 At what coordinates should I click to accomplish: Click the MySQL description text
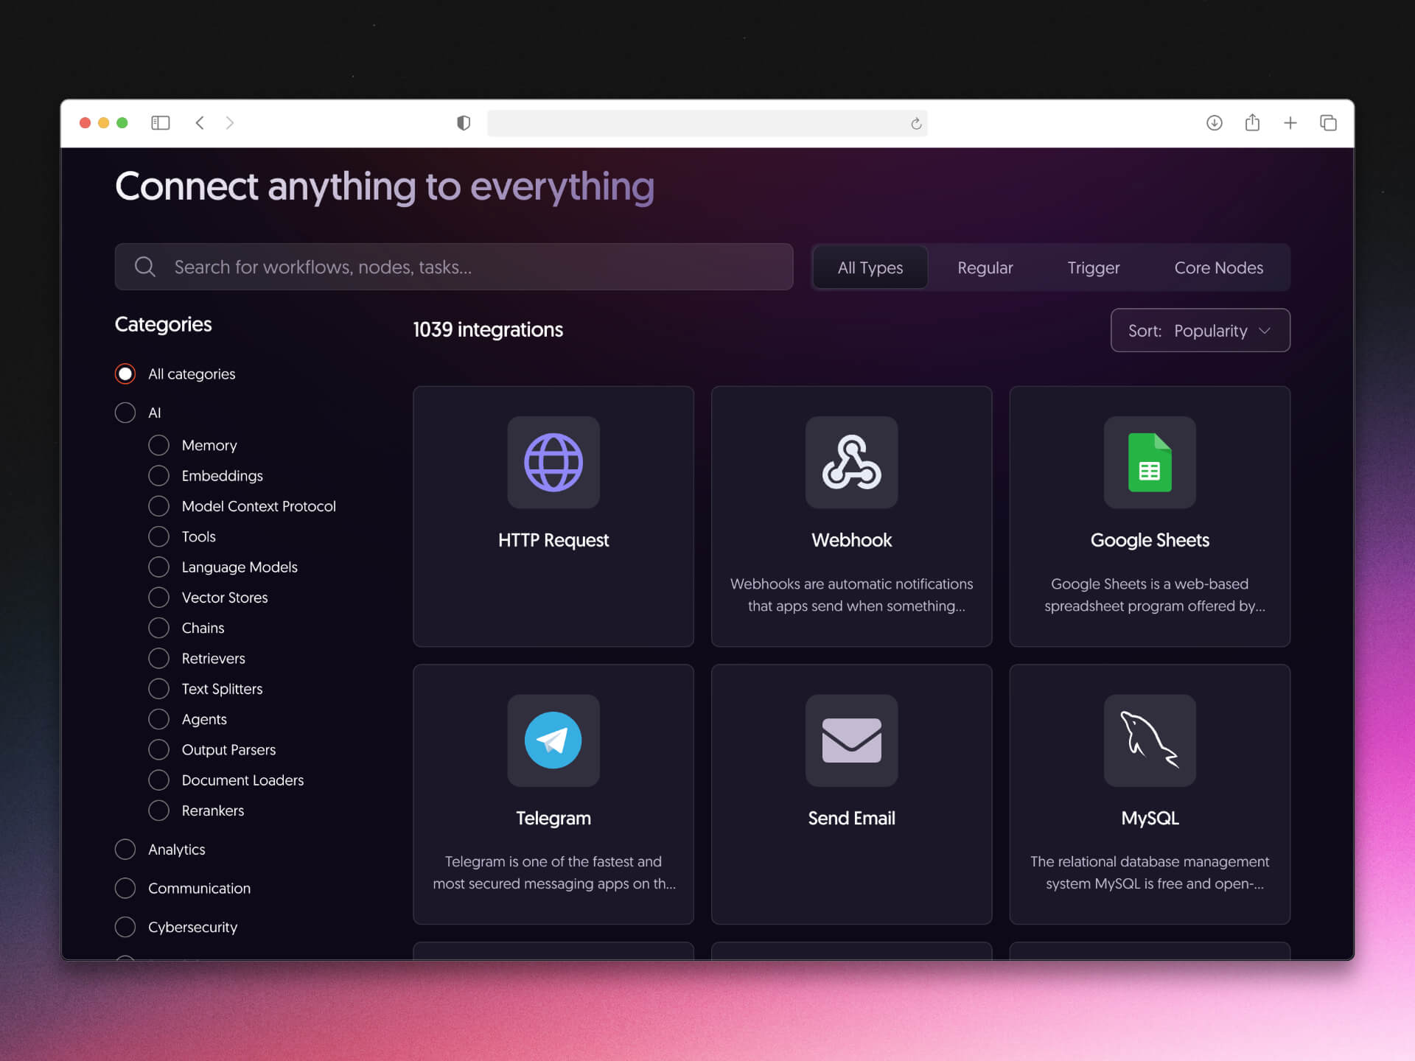(x=1150, y=872)
